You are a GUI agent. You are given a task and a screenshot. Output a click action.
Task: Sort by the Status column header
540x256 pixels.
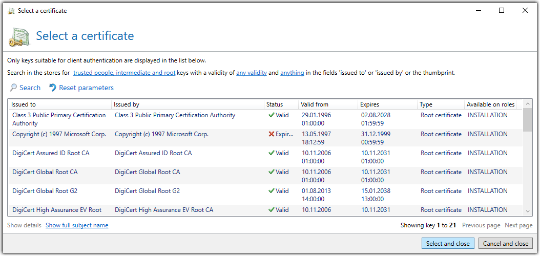click(x=281, y=104)
